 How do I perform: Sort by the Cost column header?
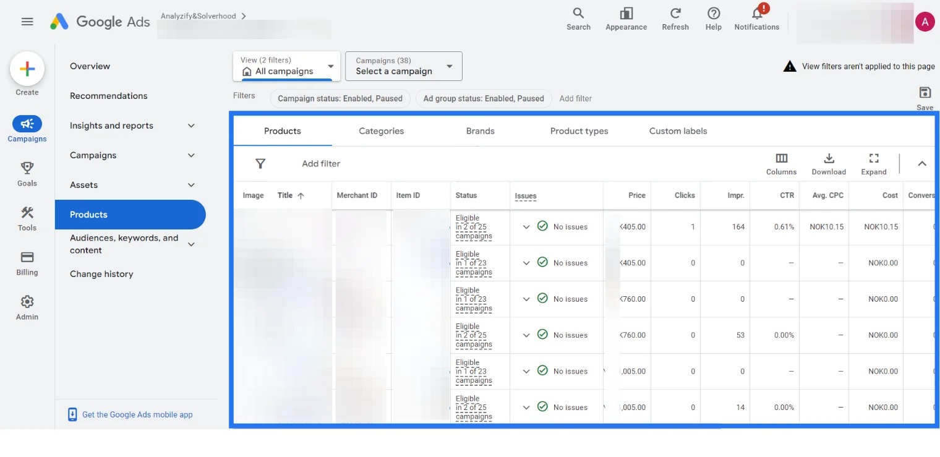[890, 195]
